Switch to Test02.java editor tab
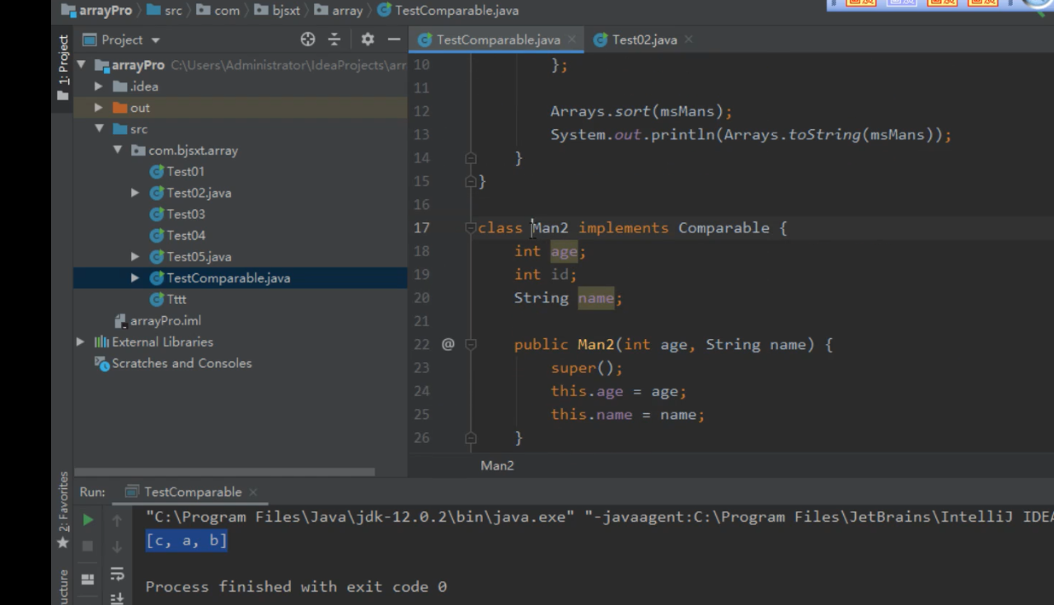Viewport: 1054px width, 605px height. tap(644, 40)
